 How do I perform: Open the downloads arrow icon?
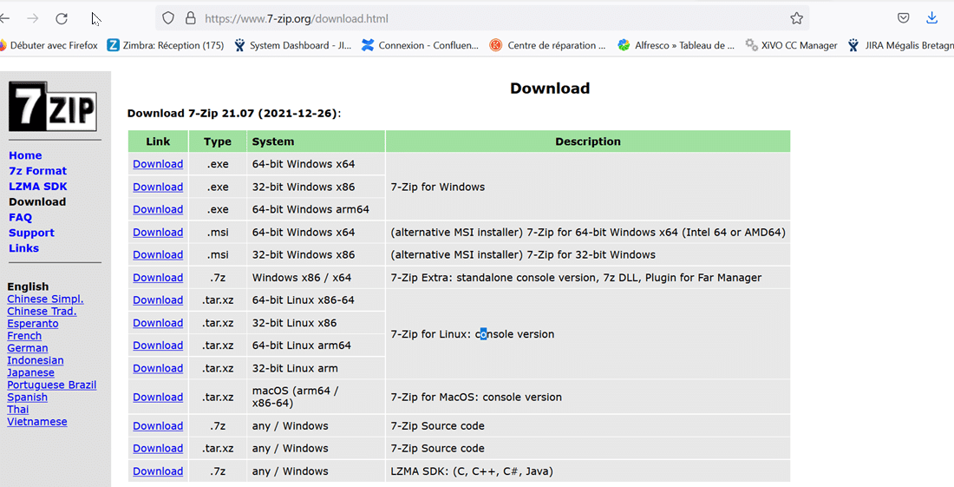[931, 18]
